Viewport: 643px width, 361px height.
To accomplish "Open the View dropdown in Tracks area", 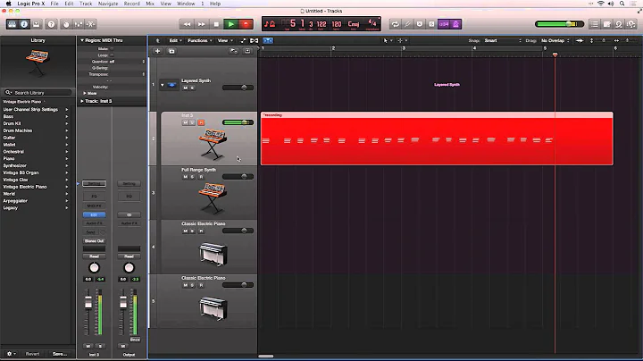I will coord(225,40).
